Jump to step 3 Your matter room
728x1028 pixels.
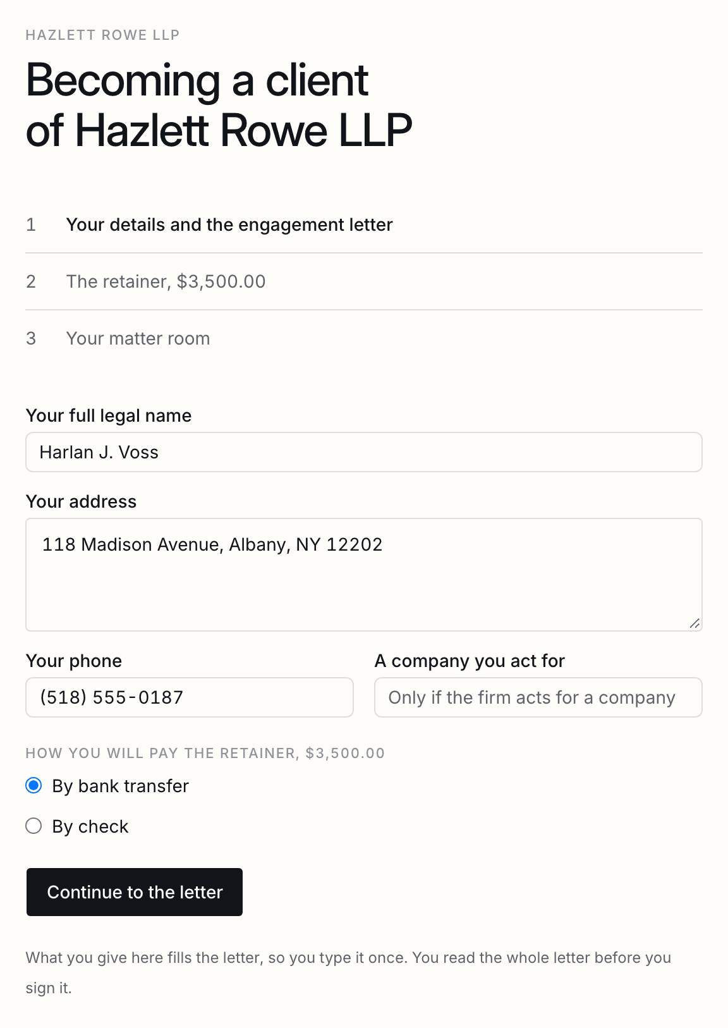(364, 338)
